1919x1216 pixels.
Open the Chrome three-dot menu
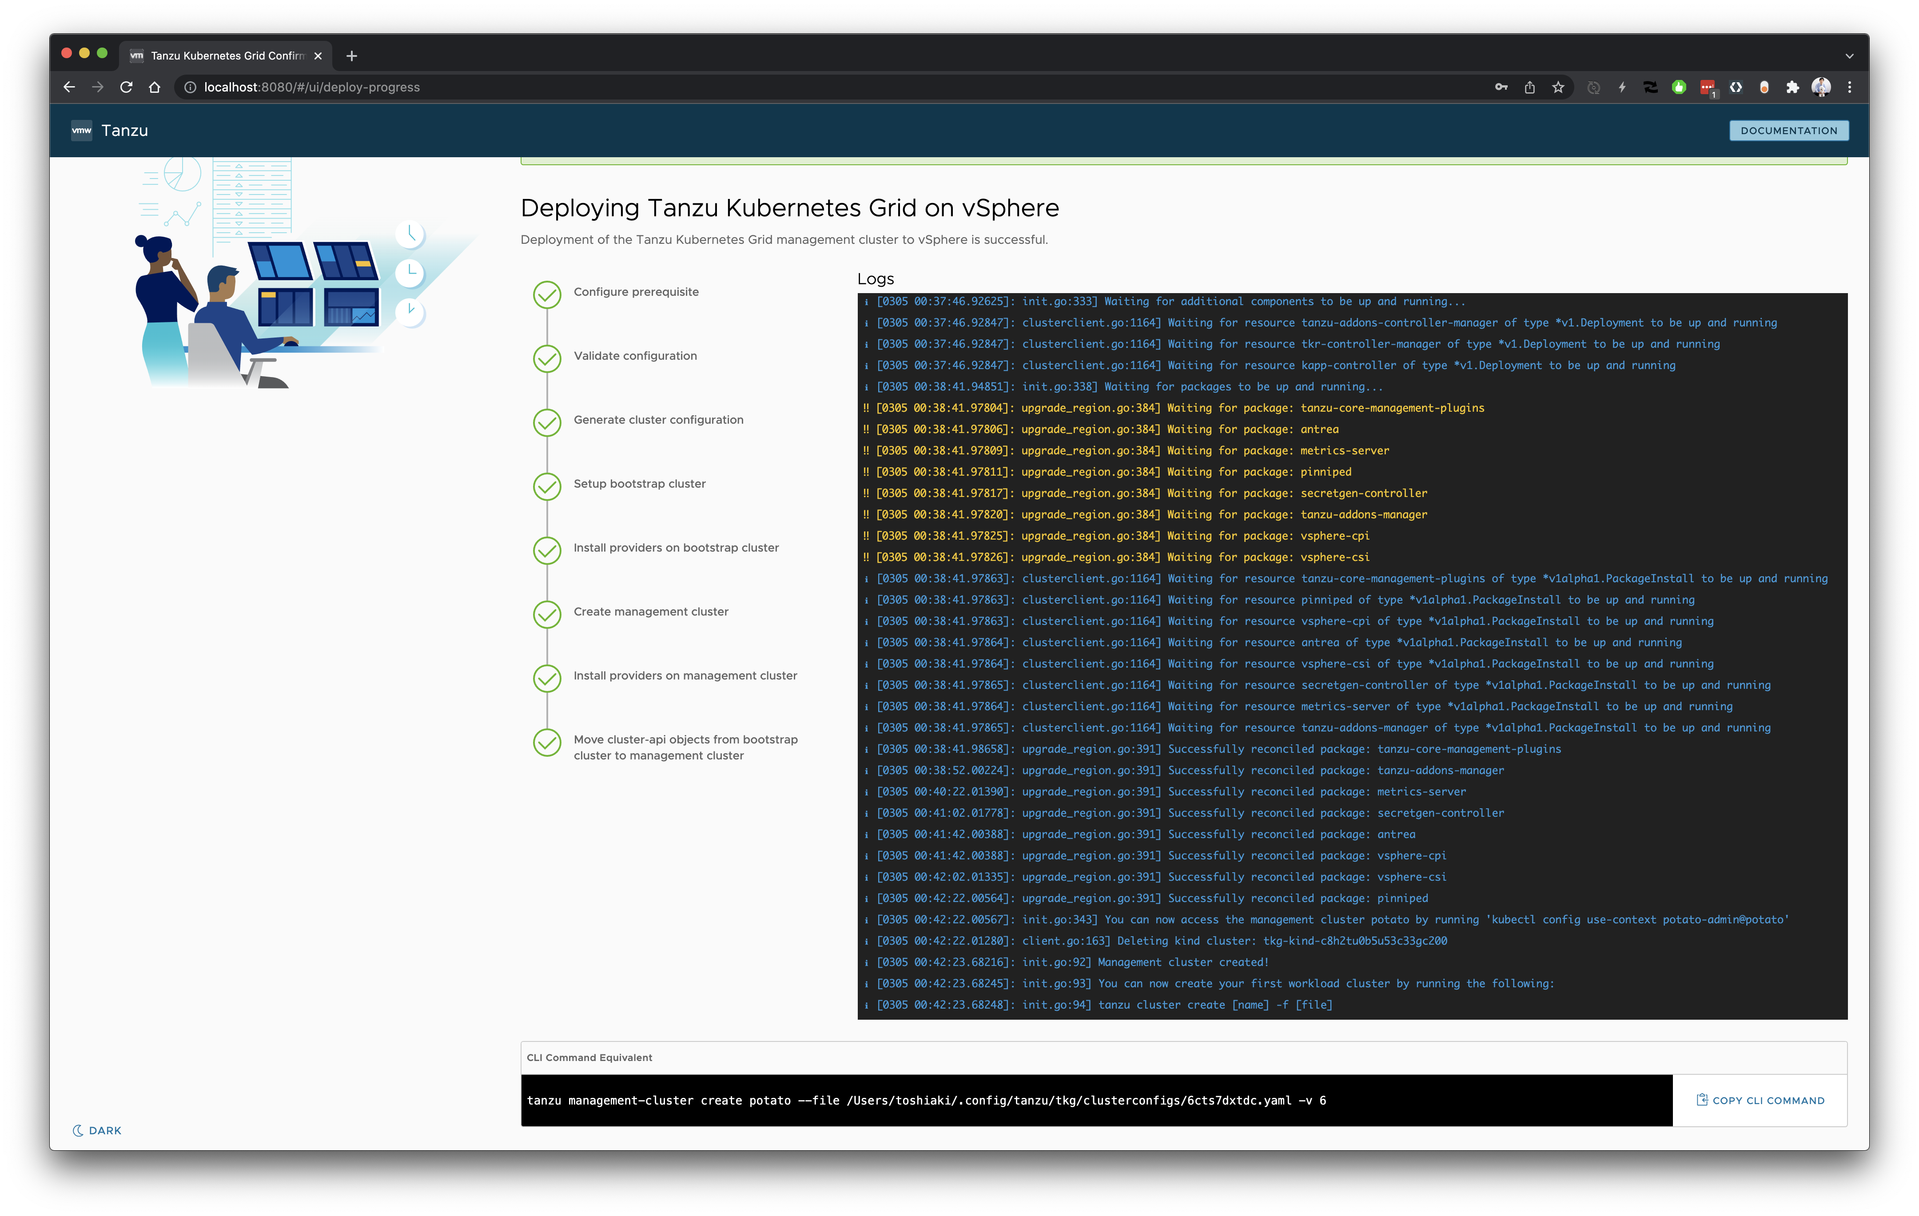pos(1850,87)
